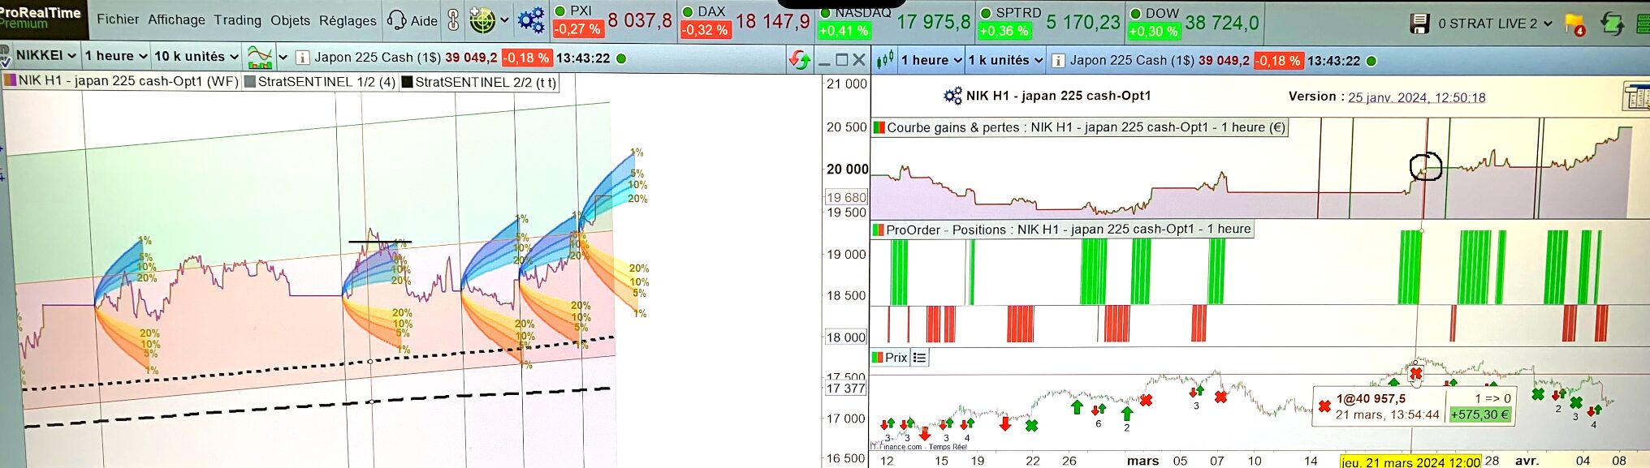Toggle the green status dot in left chart
Screen dimensions: 1650x468
pyautogui.click(x=621, y=58)
